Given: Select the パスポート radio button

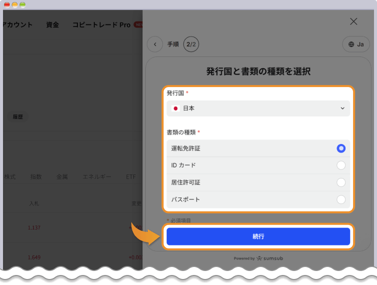Looking at the screenshot, I should point(341,199).
